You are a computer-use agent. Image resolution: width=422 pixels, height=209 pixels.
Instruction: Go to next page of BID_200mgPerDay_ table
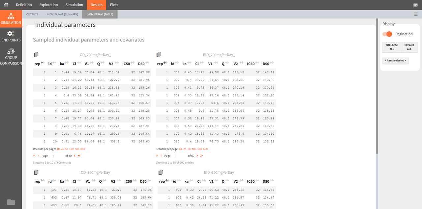pos(197,156)
